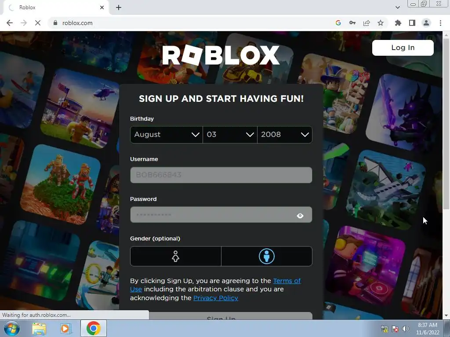Click the headphones DJ room thumbnail
Image resolution: width=450 pixels, height=337 pixels.
pyautogui.click(x=366, y=266)
